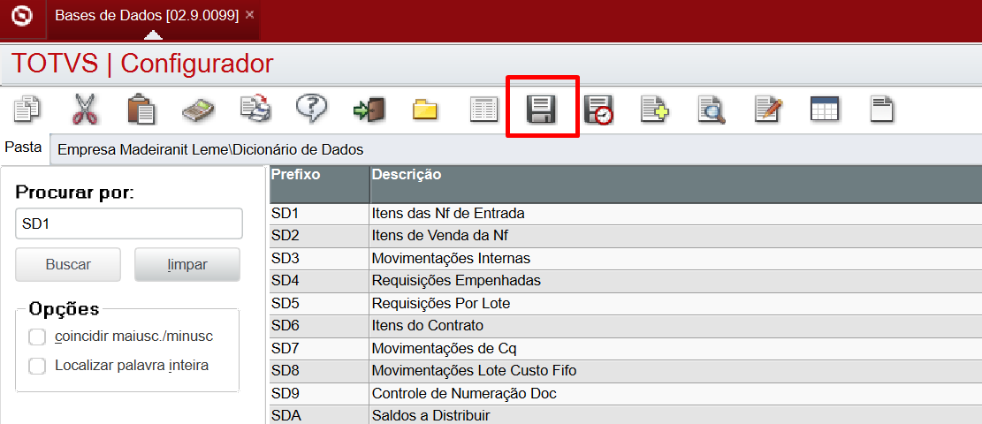Click the SD4 prefix cell
Image resolution: width=982 pixels, height=424 pixels.
click(319, 281)
